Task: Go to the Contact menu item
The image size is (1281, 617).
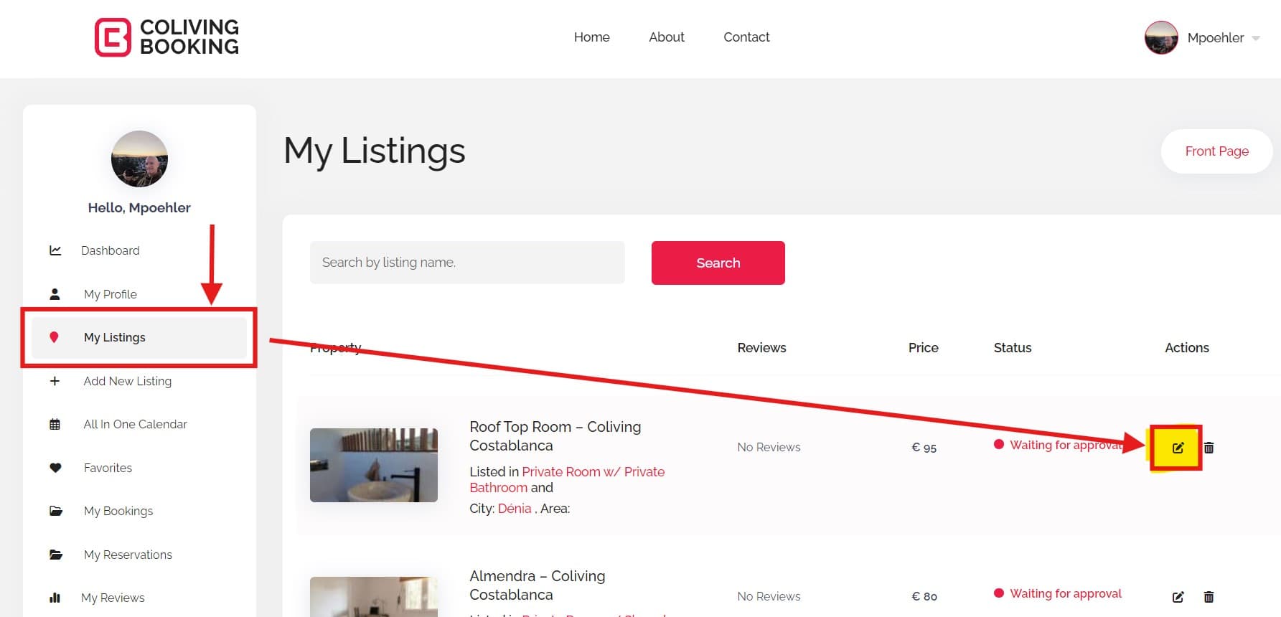Action: [746, 37]
